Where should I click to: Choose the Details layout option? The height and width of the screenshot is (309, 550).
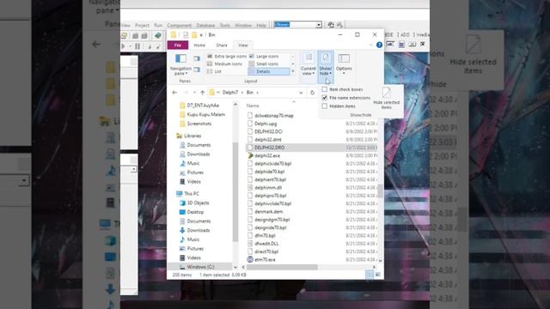[x=269, y=71]
